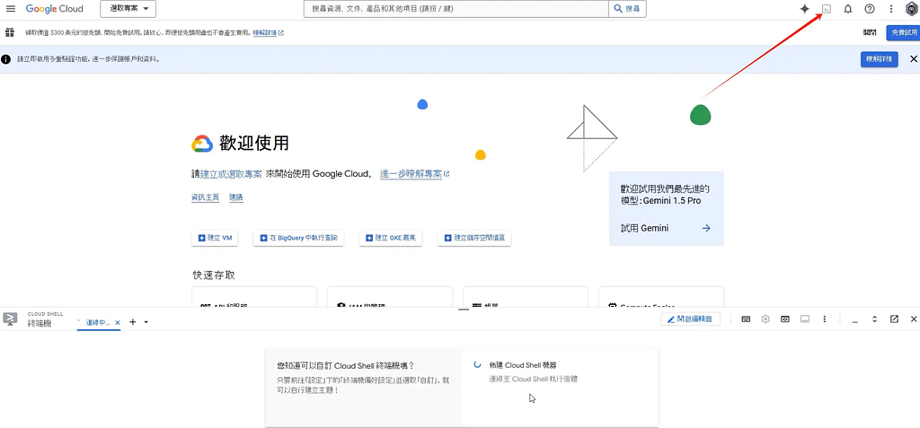
Task: Activate the Cloud Shell icon in header
Action: tap(827, 9)
